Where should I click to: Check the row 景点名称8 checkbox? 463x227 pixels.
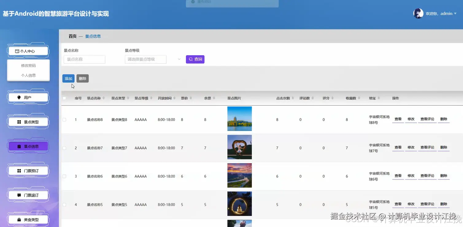click(64, 120)
